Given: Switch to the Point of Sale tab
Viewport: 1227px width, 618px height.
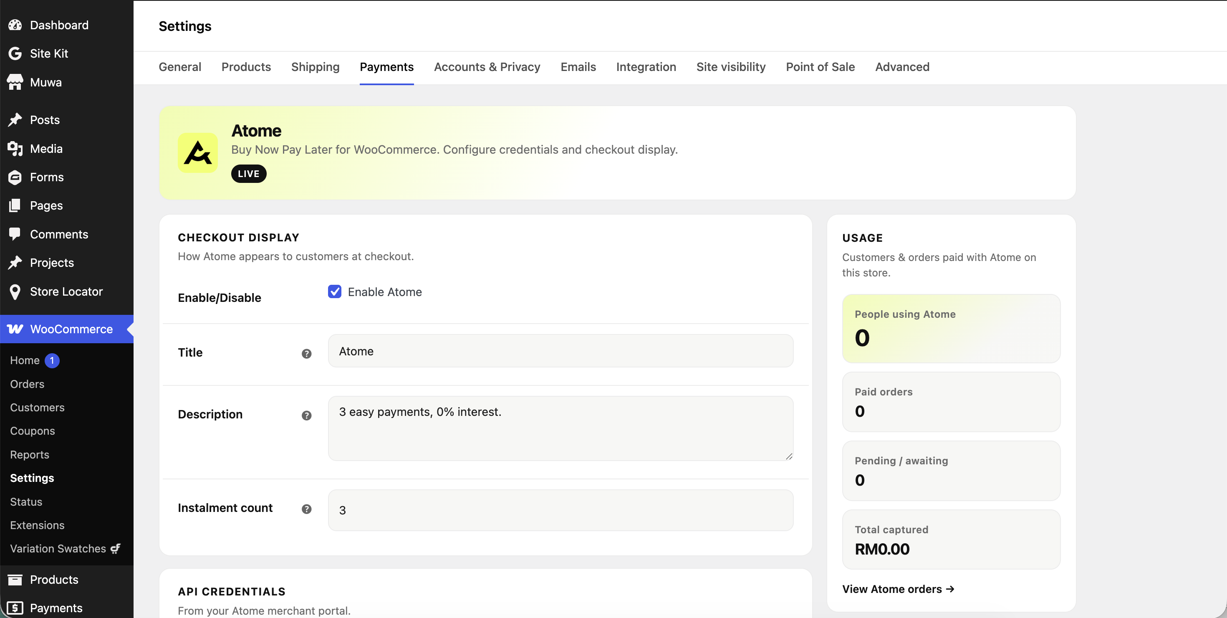Looking at the screenshot, I should (x=820, y=67).
